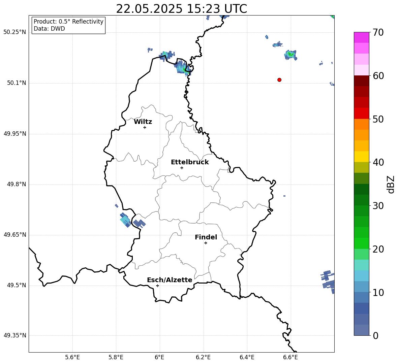The image size is (399, 364).
Task: Click the colorbar label 50
Action: tap(378, 119)
